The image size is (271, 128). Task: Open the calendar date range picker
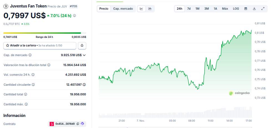point(245,9)
